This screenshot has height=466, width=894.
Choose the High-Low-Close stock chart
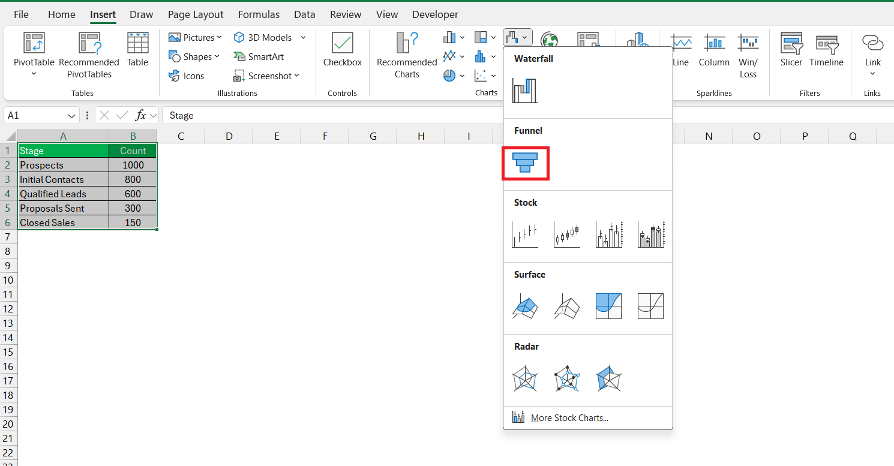pyautogui.click(x=524, y=234)
